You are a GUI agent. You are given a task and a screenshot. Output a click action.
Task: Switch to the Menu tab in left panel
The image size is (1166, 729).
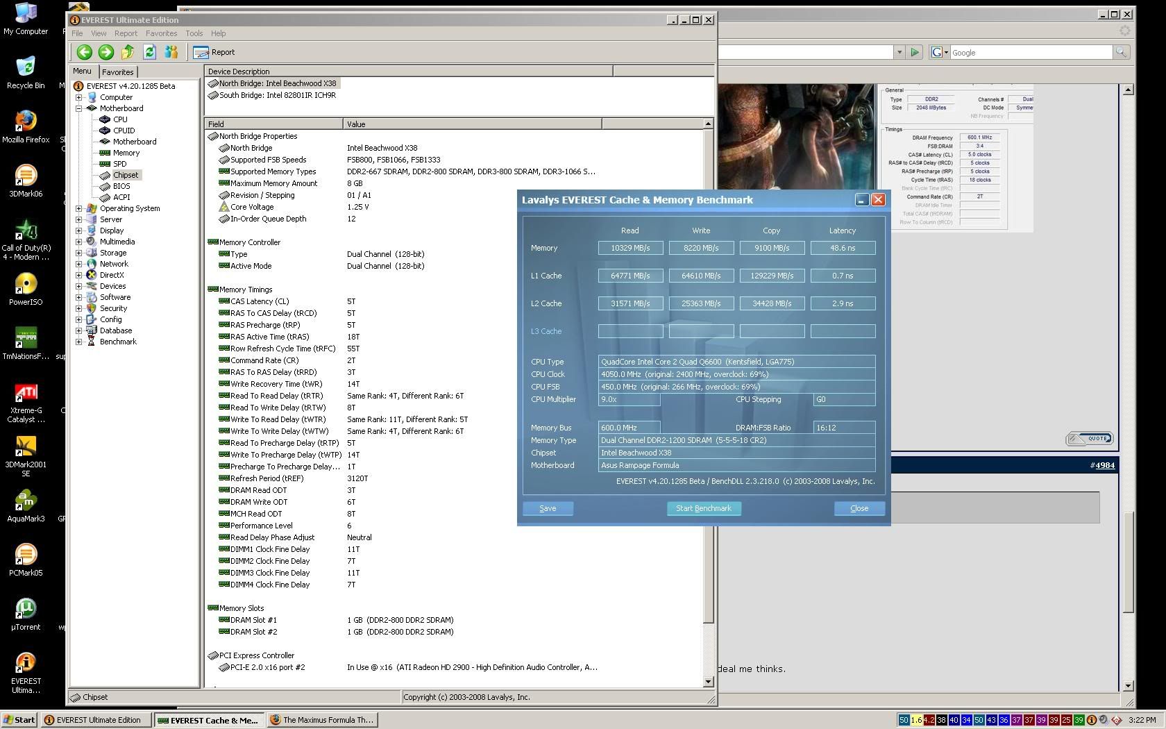[82, 71]
